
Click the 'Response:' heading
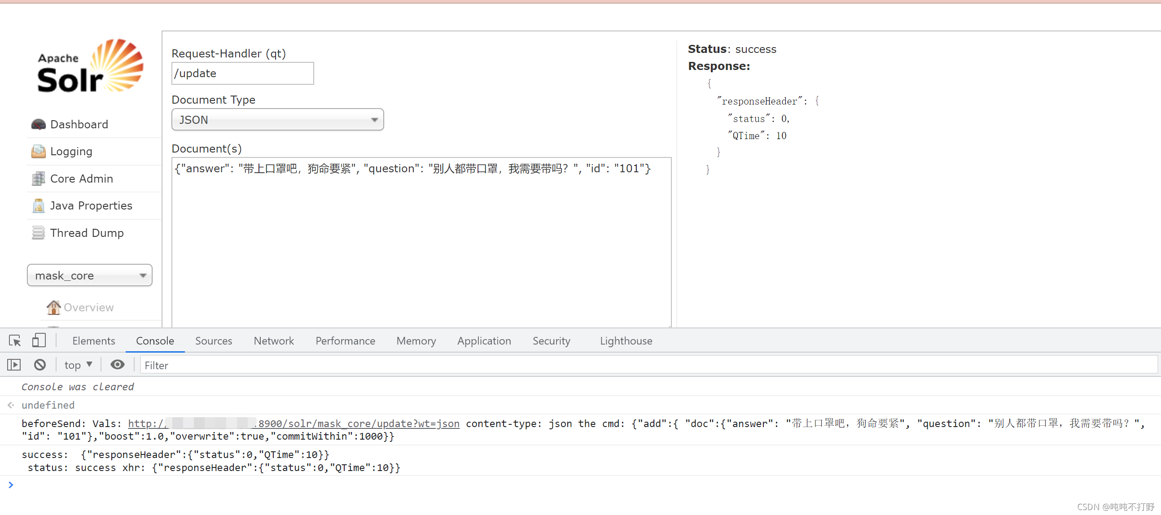tap(719, 66)
